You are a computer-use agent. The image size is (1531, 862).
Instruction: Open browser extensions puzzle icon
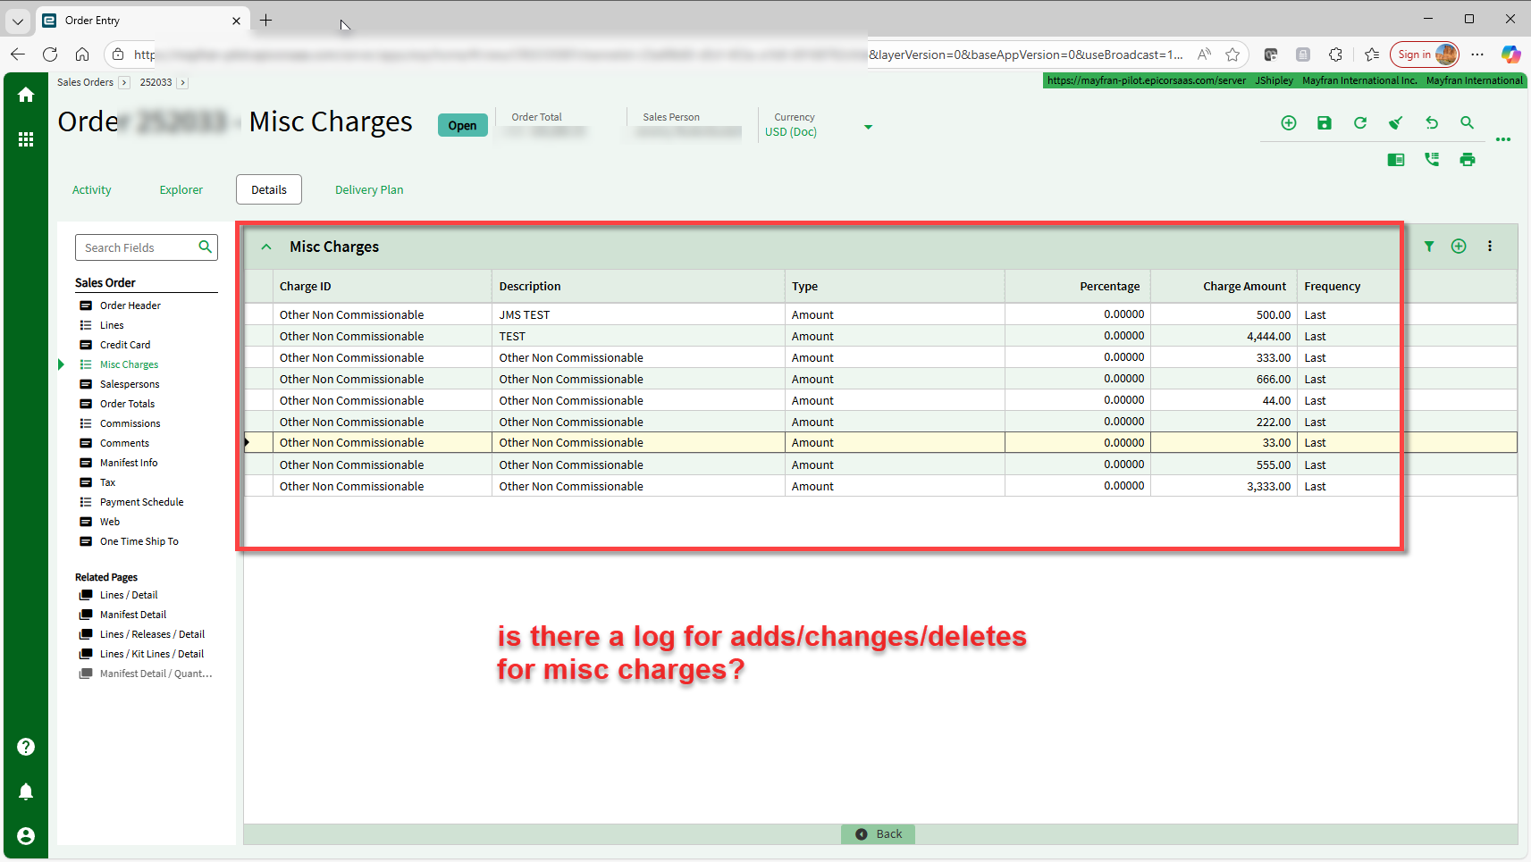[1336, 54]
